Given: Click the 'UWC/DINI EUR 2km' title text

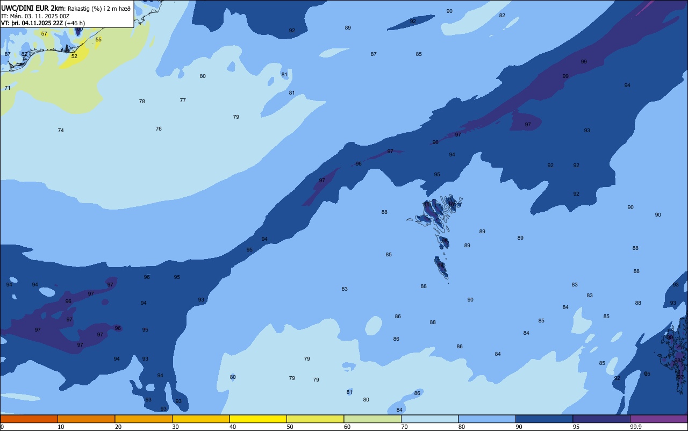Looking at the screenshot, I should coord(33,8).
